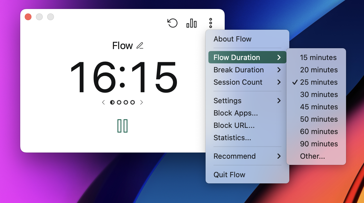Open the Flow Duration submenu
364x203 pixels.
coord(247,57)
